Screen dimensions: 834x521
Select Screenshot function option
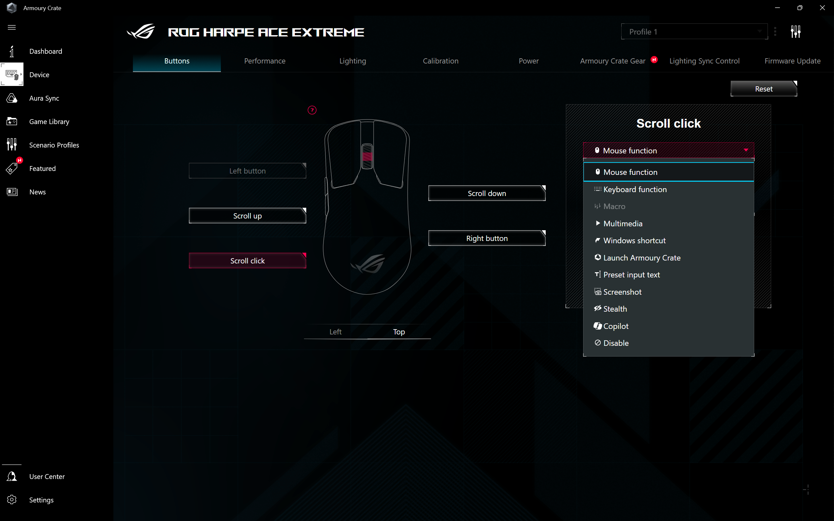tap(623, 292)
